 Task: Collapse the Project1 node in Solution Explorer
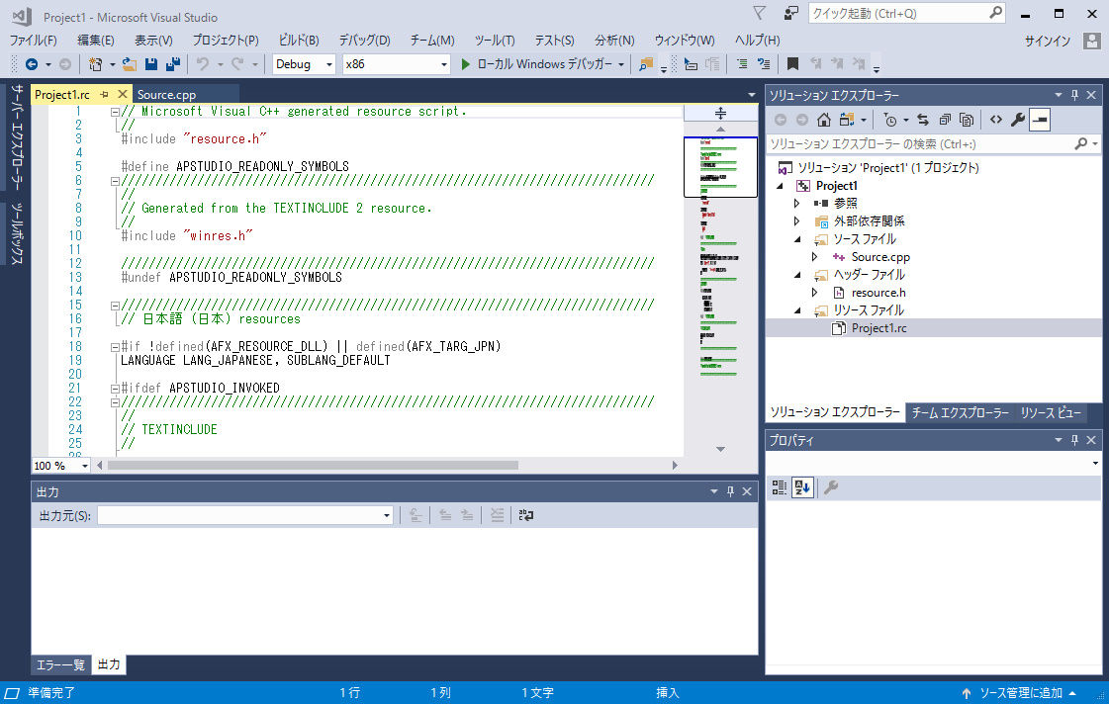pos(781,186)
